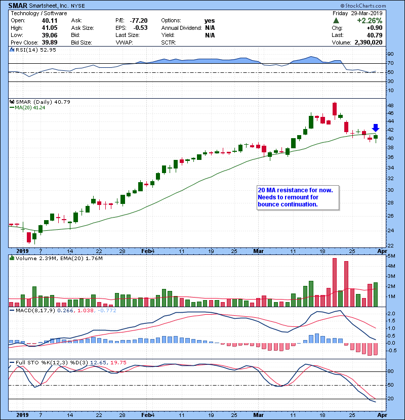Click the Ask Size label
Image resolution: width=405 pixels, height=420 pixels.
pyautogui.click(x=83, y=28)
